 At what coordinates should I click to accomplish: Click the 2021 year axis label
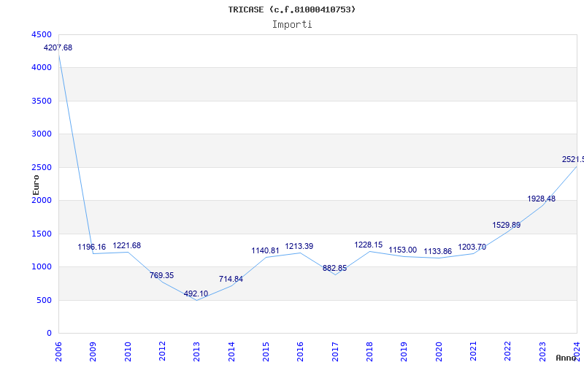click(473, 351)
